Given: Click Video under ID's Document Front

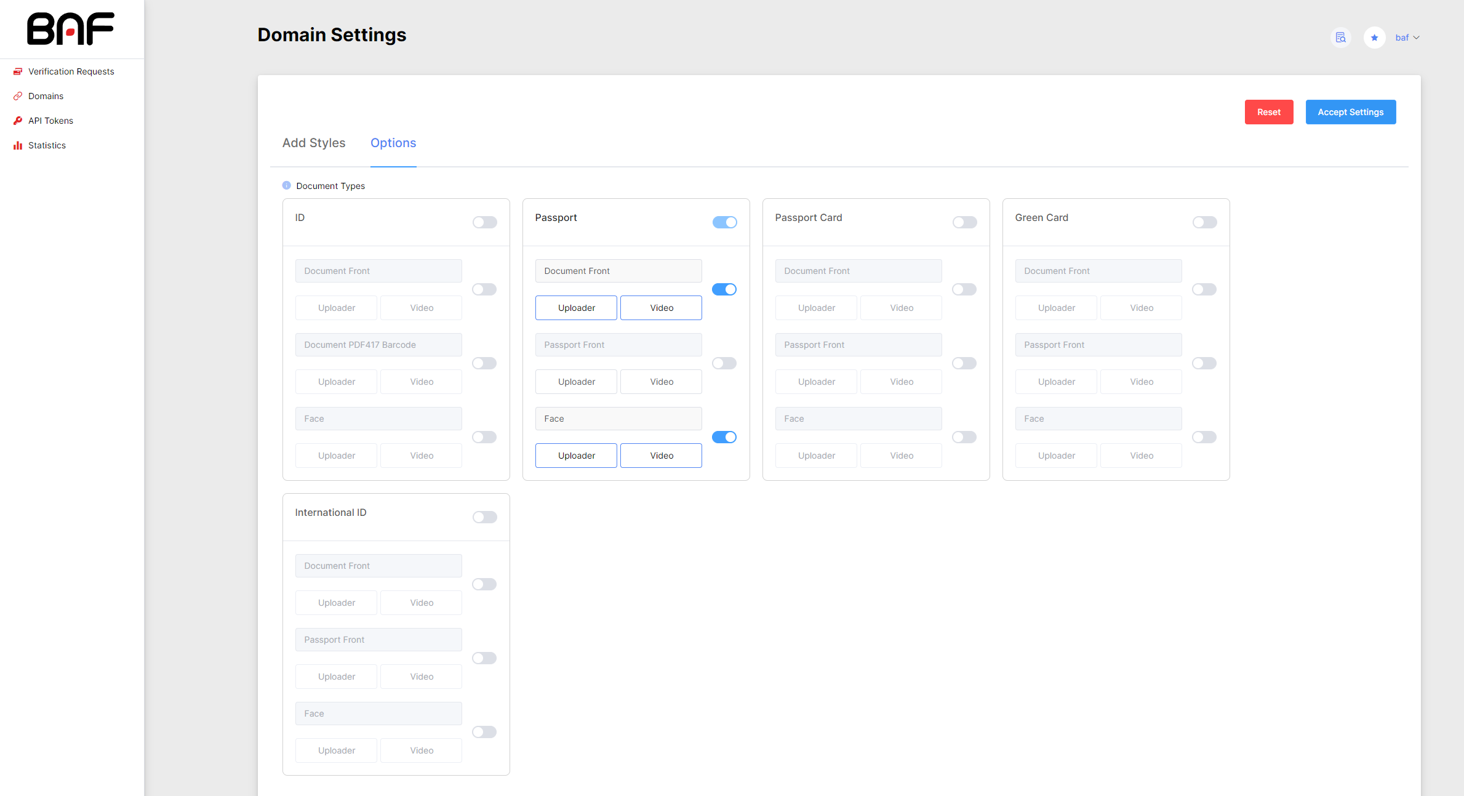Looking at the screenshot, I should (x=421, y=308).
